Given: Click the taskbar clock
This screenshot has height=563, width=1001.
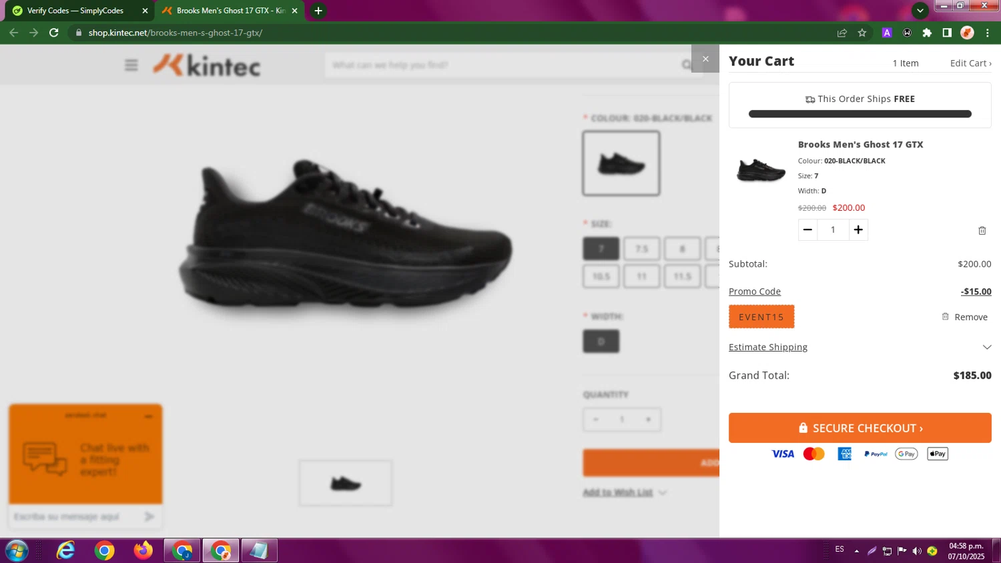Looking at the screenshot, I should click(x=966, y=551).
